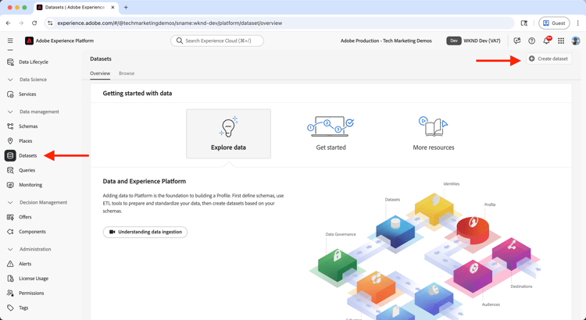The width and height of the screenshot is (586, 320).
Task: Click the Identities diagram label
Action: [x=452, y=184]
